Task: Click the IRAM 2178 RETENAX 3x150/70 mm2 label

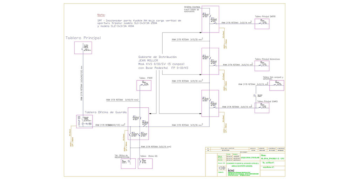Action: pyautogui.click(x=123, y=100)
